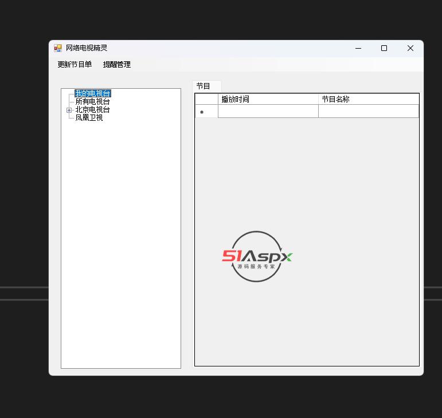The image size is (442, 418).
Task: Select the 我的电视台 tree node
Action: pos(93,93)
